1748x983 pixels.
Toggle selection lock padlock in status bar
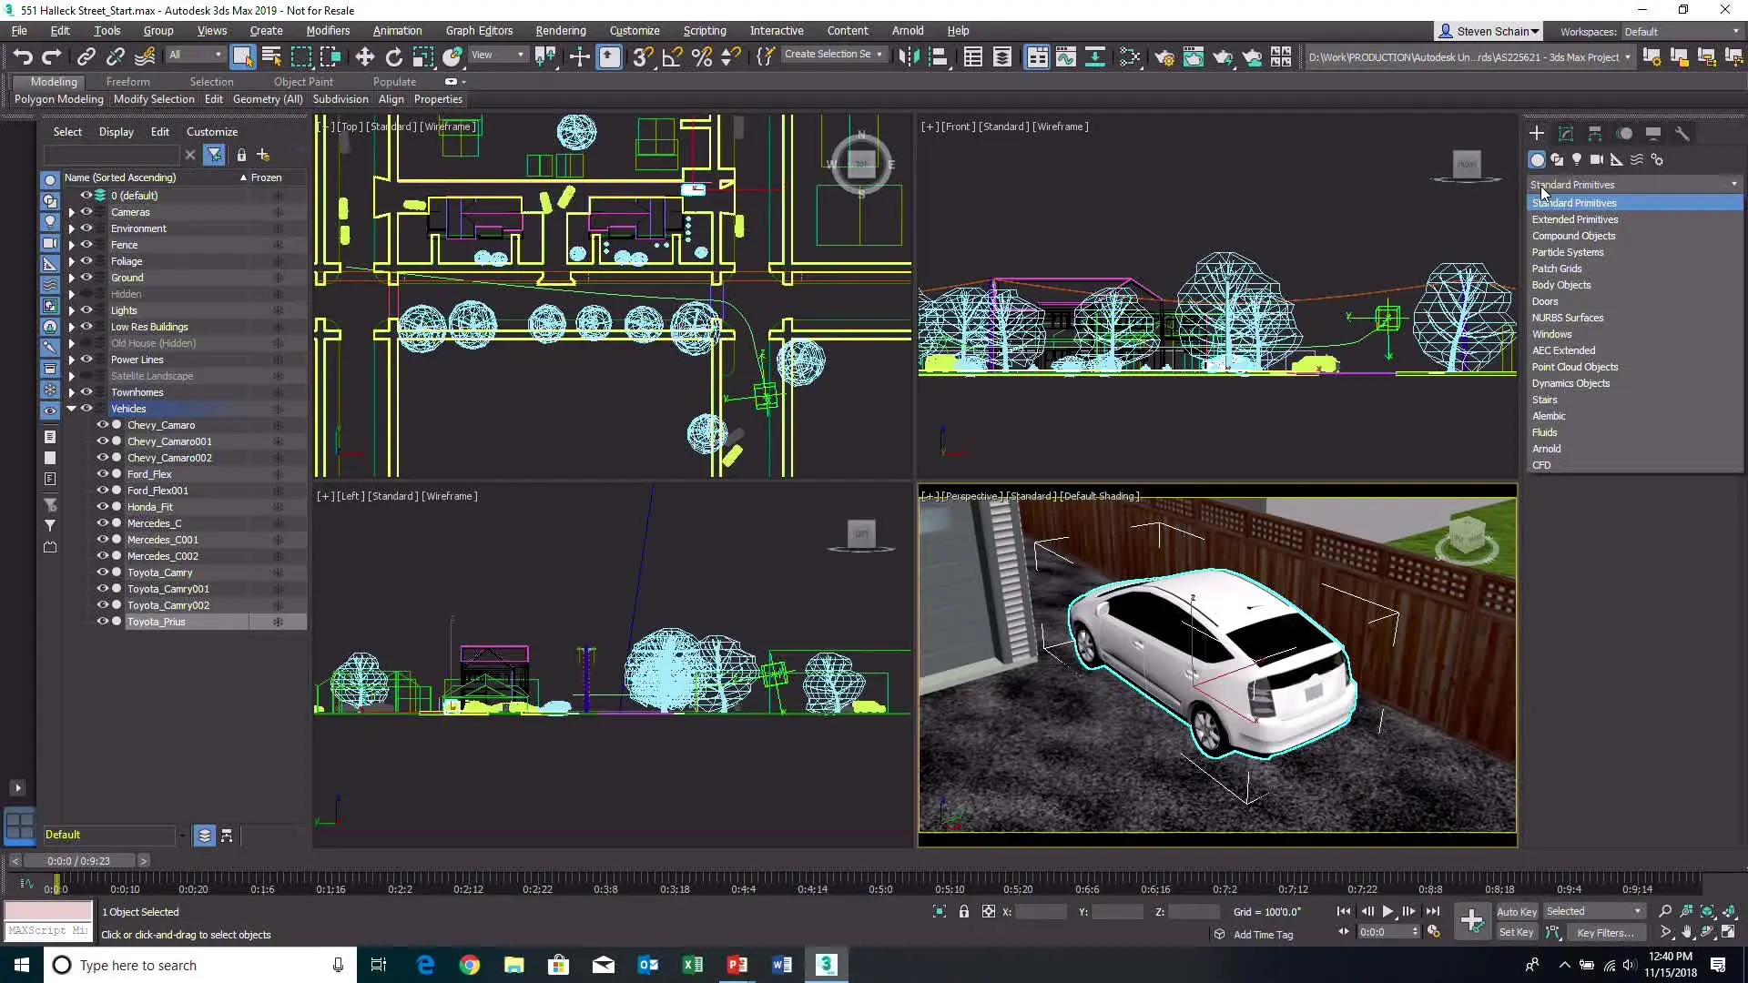[x=963, y=911]
